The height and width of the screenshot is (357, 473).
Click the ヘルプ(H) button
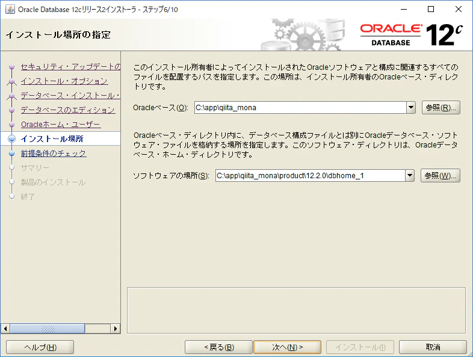(x=40, y=347)
